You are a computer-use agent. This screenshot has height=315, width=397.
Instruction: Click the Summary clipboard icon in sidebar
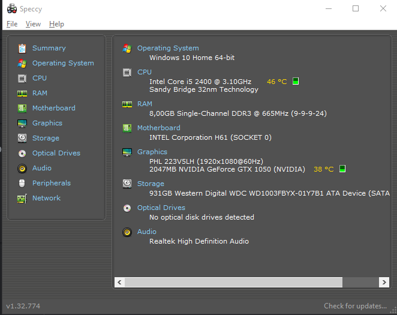(22, 48)
